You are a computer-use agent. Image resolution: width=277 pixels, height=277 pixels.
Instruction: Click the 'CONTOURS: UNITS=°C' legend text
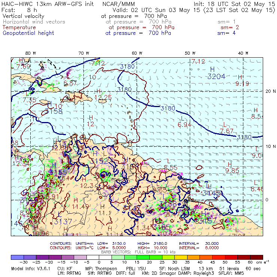coord(71,248)
